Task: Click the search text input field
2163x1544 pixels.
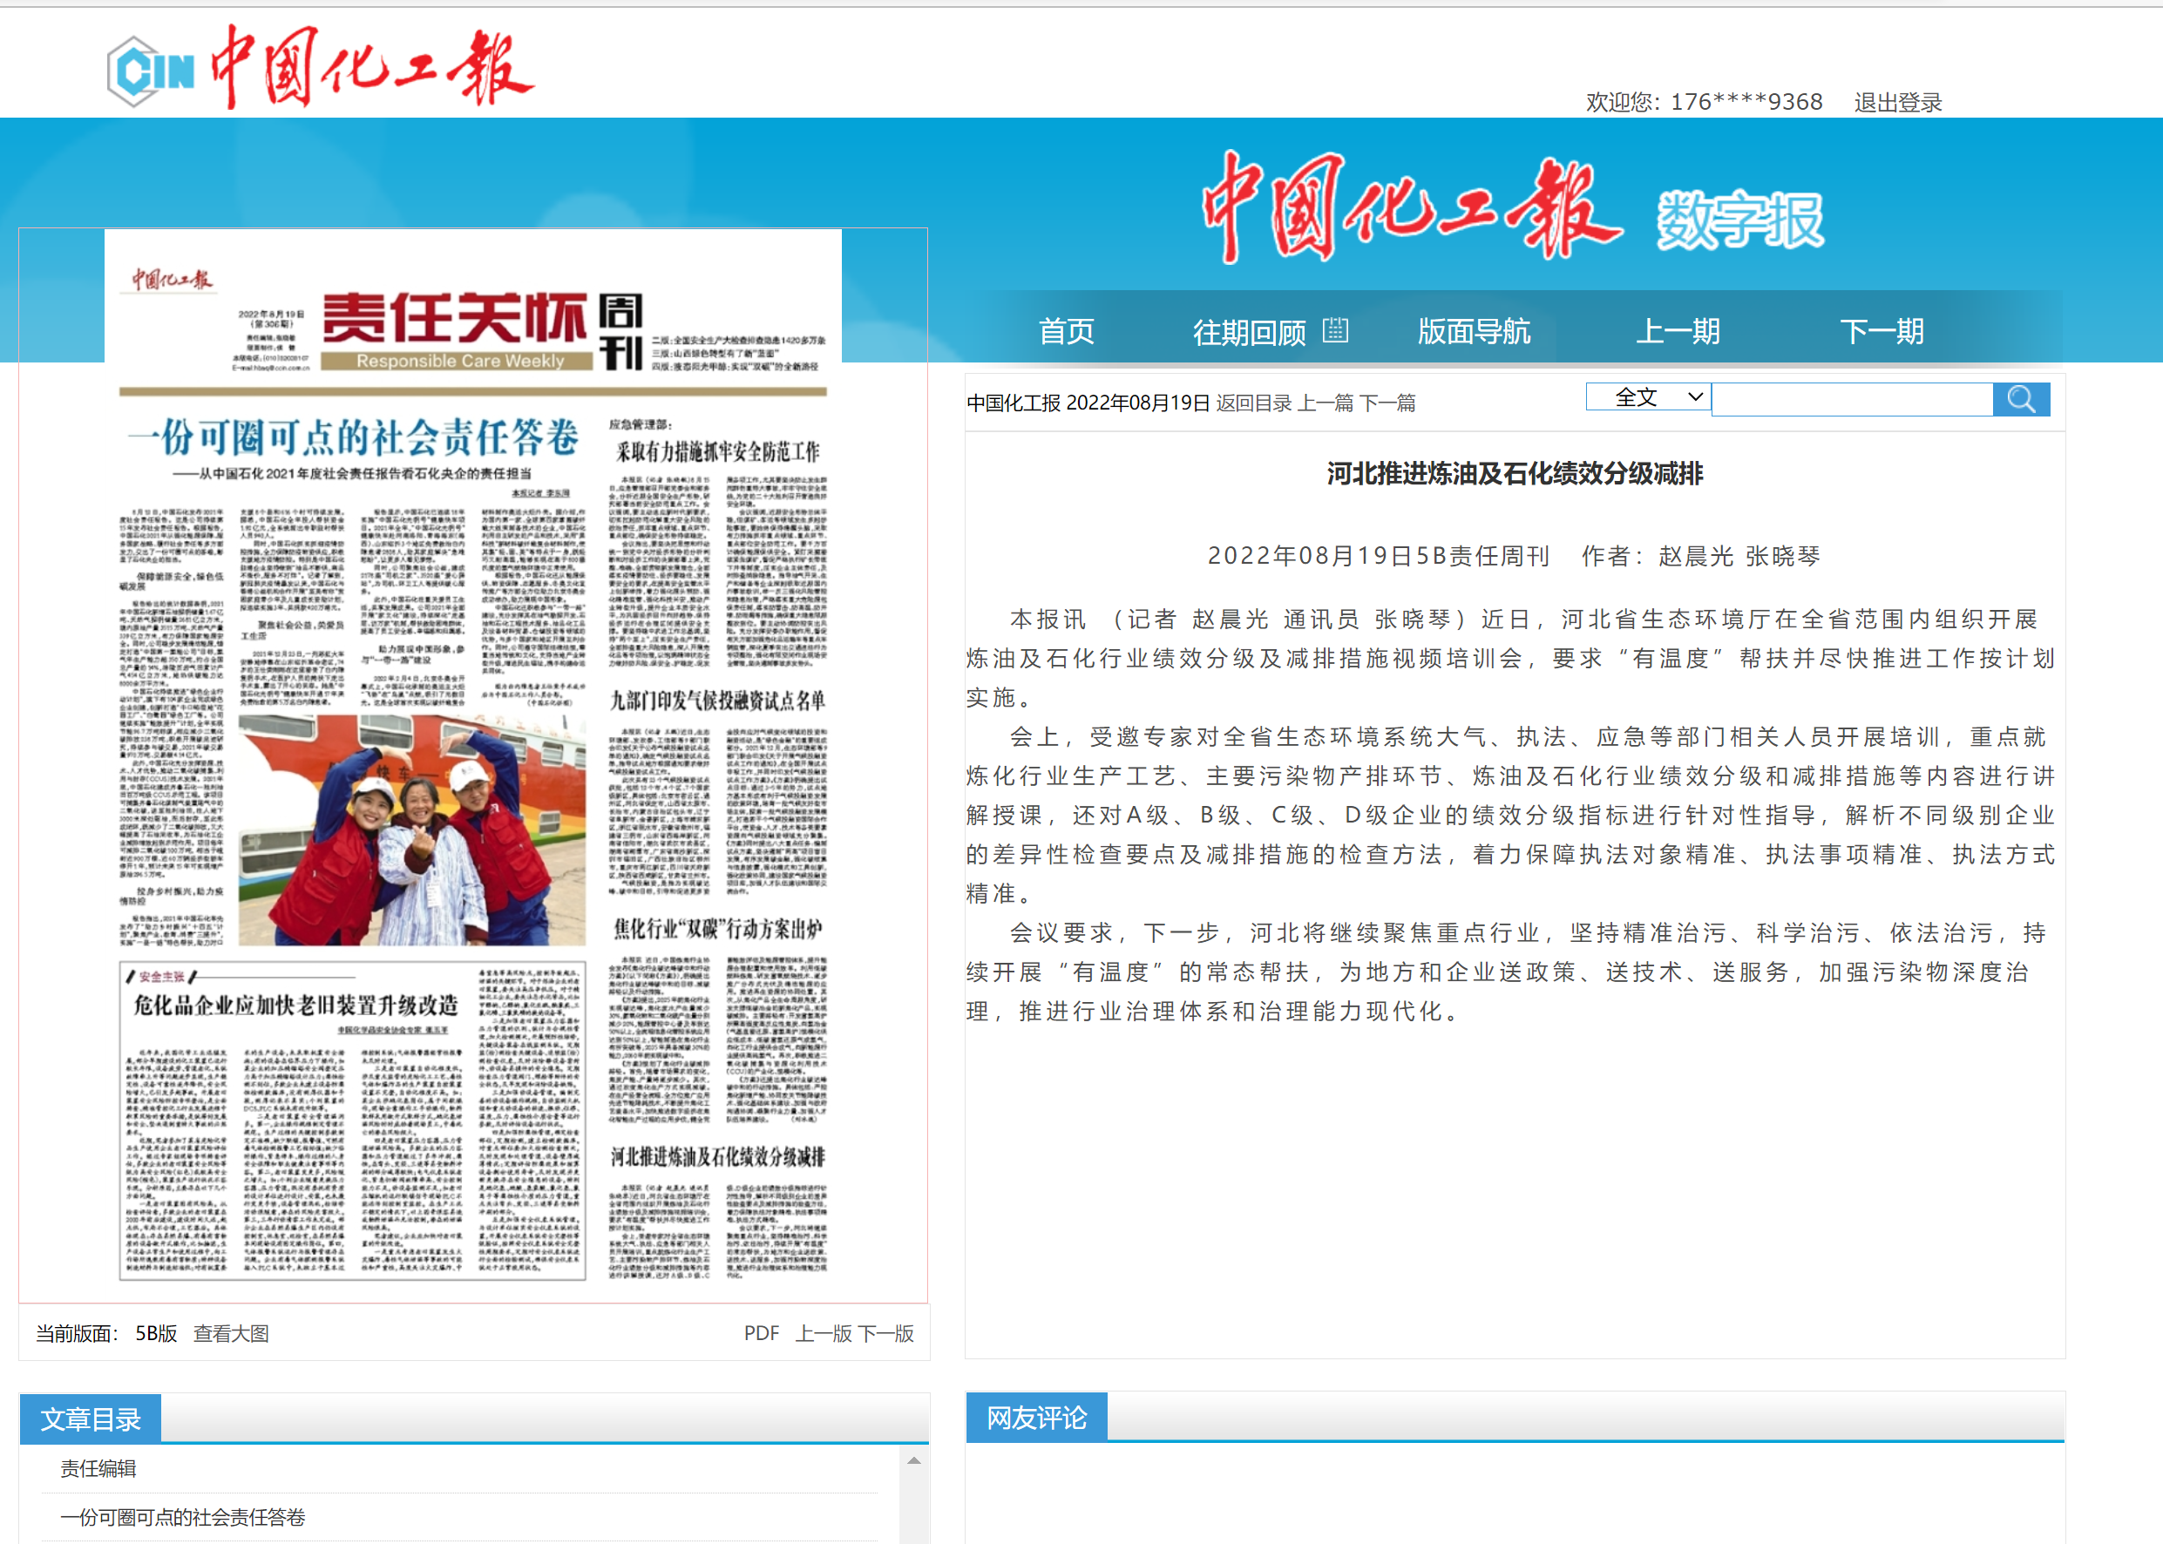Action: (x=1851, y=399)
